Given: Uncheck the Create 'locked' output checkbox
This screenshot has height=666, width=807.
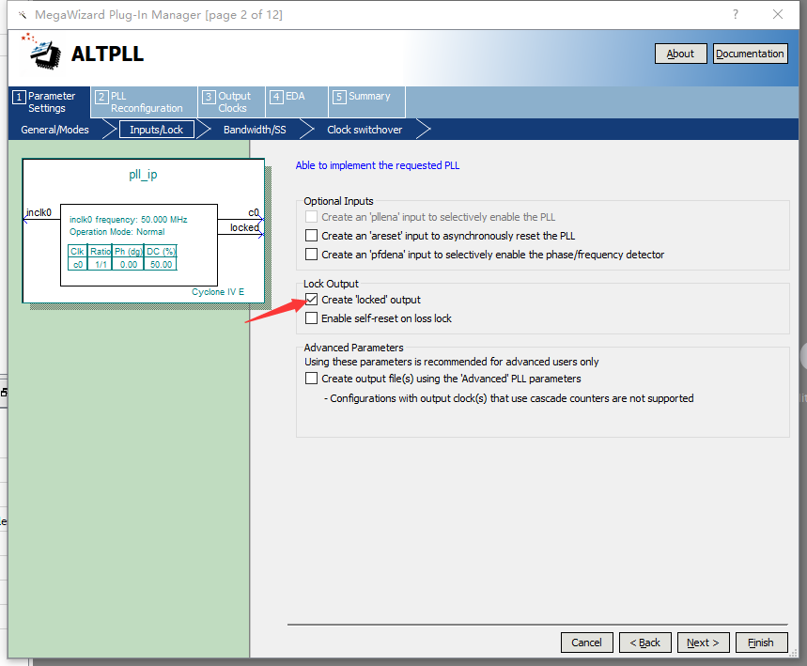Looking at the screenshot, I should pyautogui.click(x=311, y=300).
